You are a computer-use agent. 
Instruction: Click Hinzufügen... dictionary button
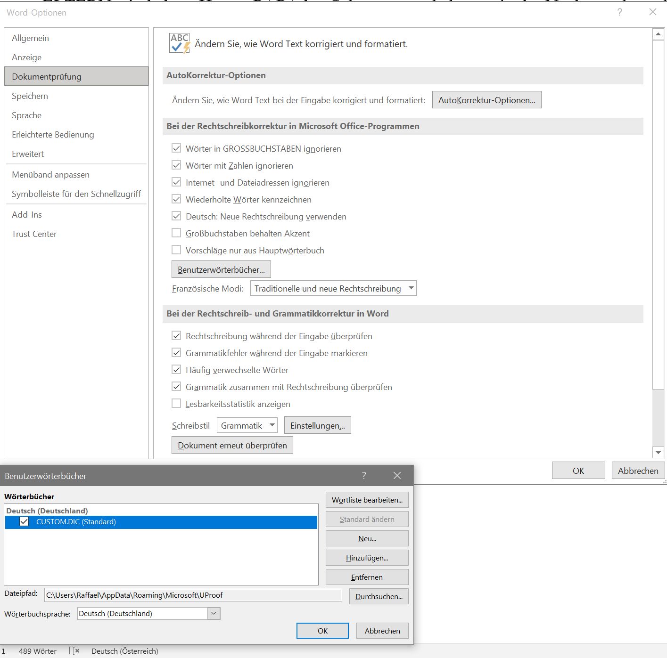point(367,558)
